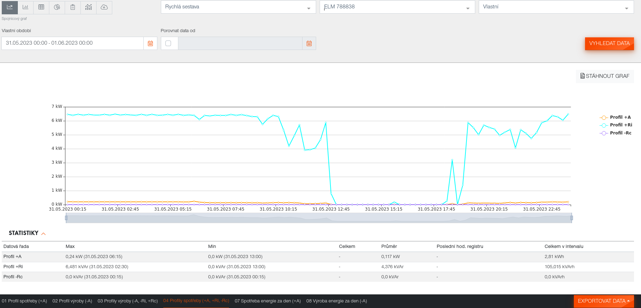Switch to tab 07 Spotřeba energie za den

(268, 301)
